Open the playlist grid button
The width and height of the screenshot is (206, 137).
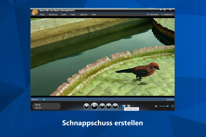click(115, 106)
